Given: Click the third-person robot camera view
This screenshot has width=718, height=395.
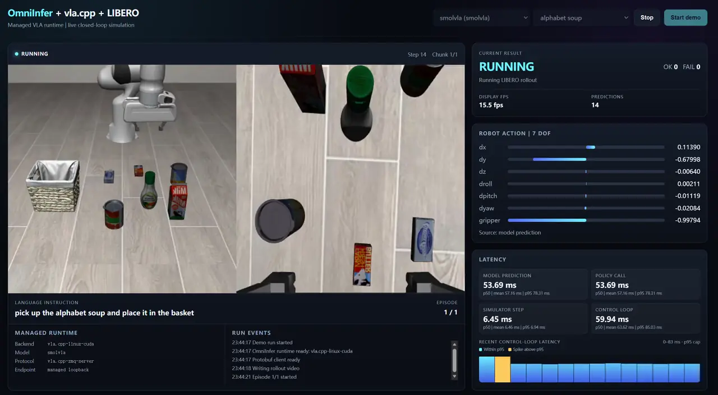Looking at the screenshot, I should (x=122, y=178).
